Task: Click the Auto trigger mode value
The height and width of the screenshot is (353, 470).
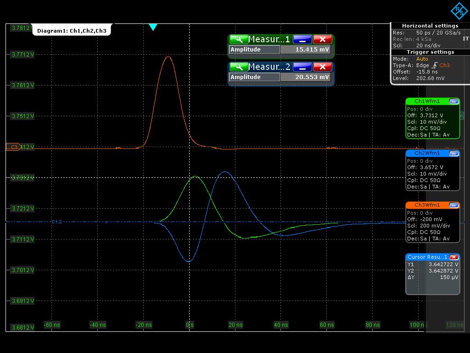Action: point(422,59)
